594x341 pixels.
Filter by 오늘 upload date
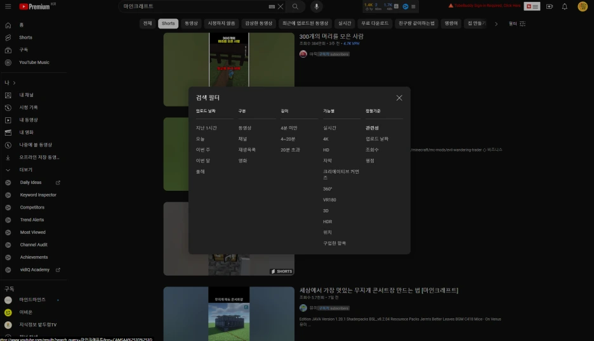coord(200,139)
